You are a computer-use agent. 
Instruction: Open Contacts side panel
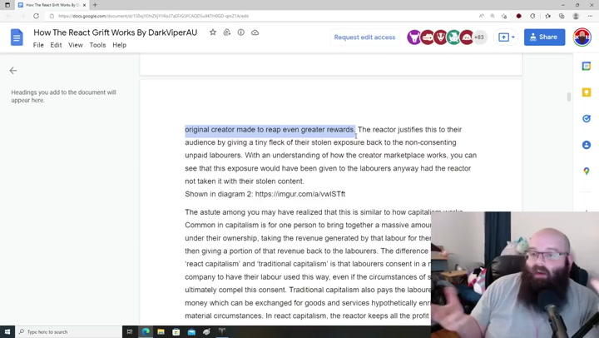click(587, 145)
